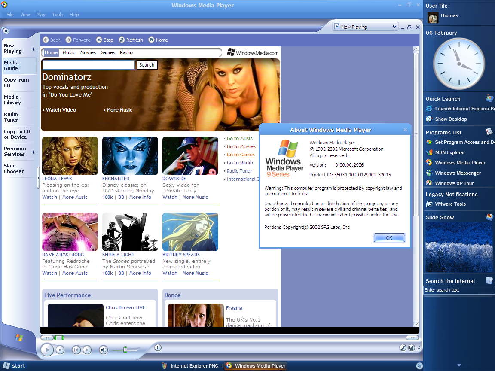Viewport: 495px width, 371px height.
Task: Open the Now Playing dropdown list
Action: click(394, 27)
